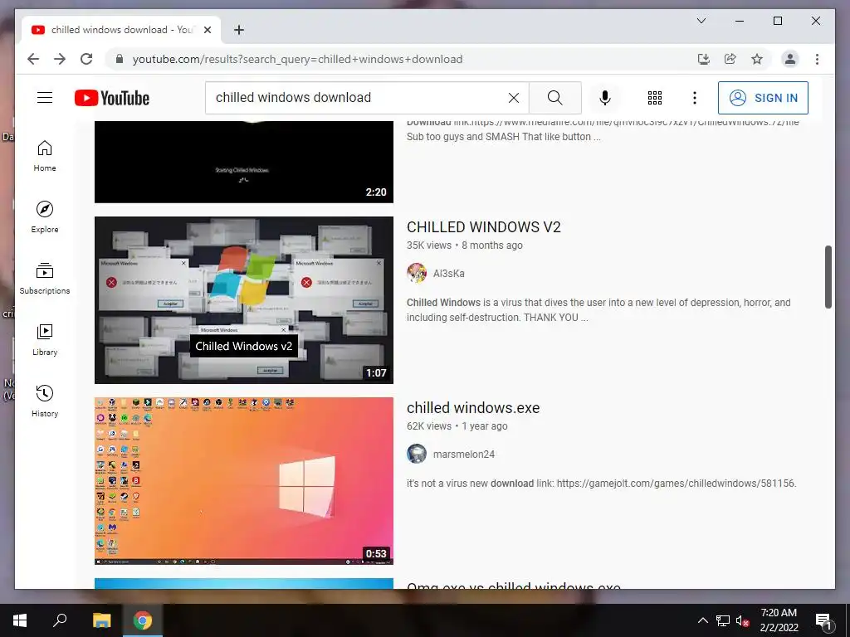Open the tab search chevron
Screen dimensions: 850x637
pyautogui.click(x=701, y=21)
